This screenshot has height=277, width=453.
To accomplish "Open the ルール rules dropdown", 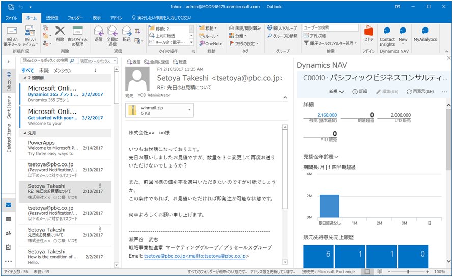I will pyautogui.click(x=209, y=36).
